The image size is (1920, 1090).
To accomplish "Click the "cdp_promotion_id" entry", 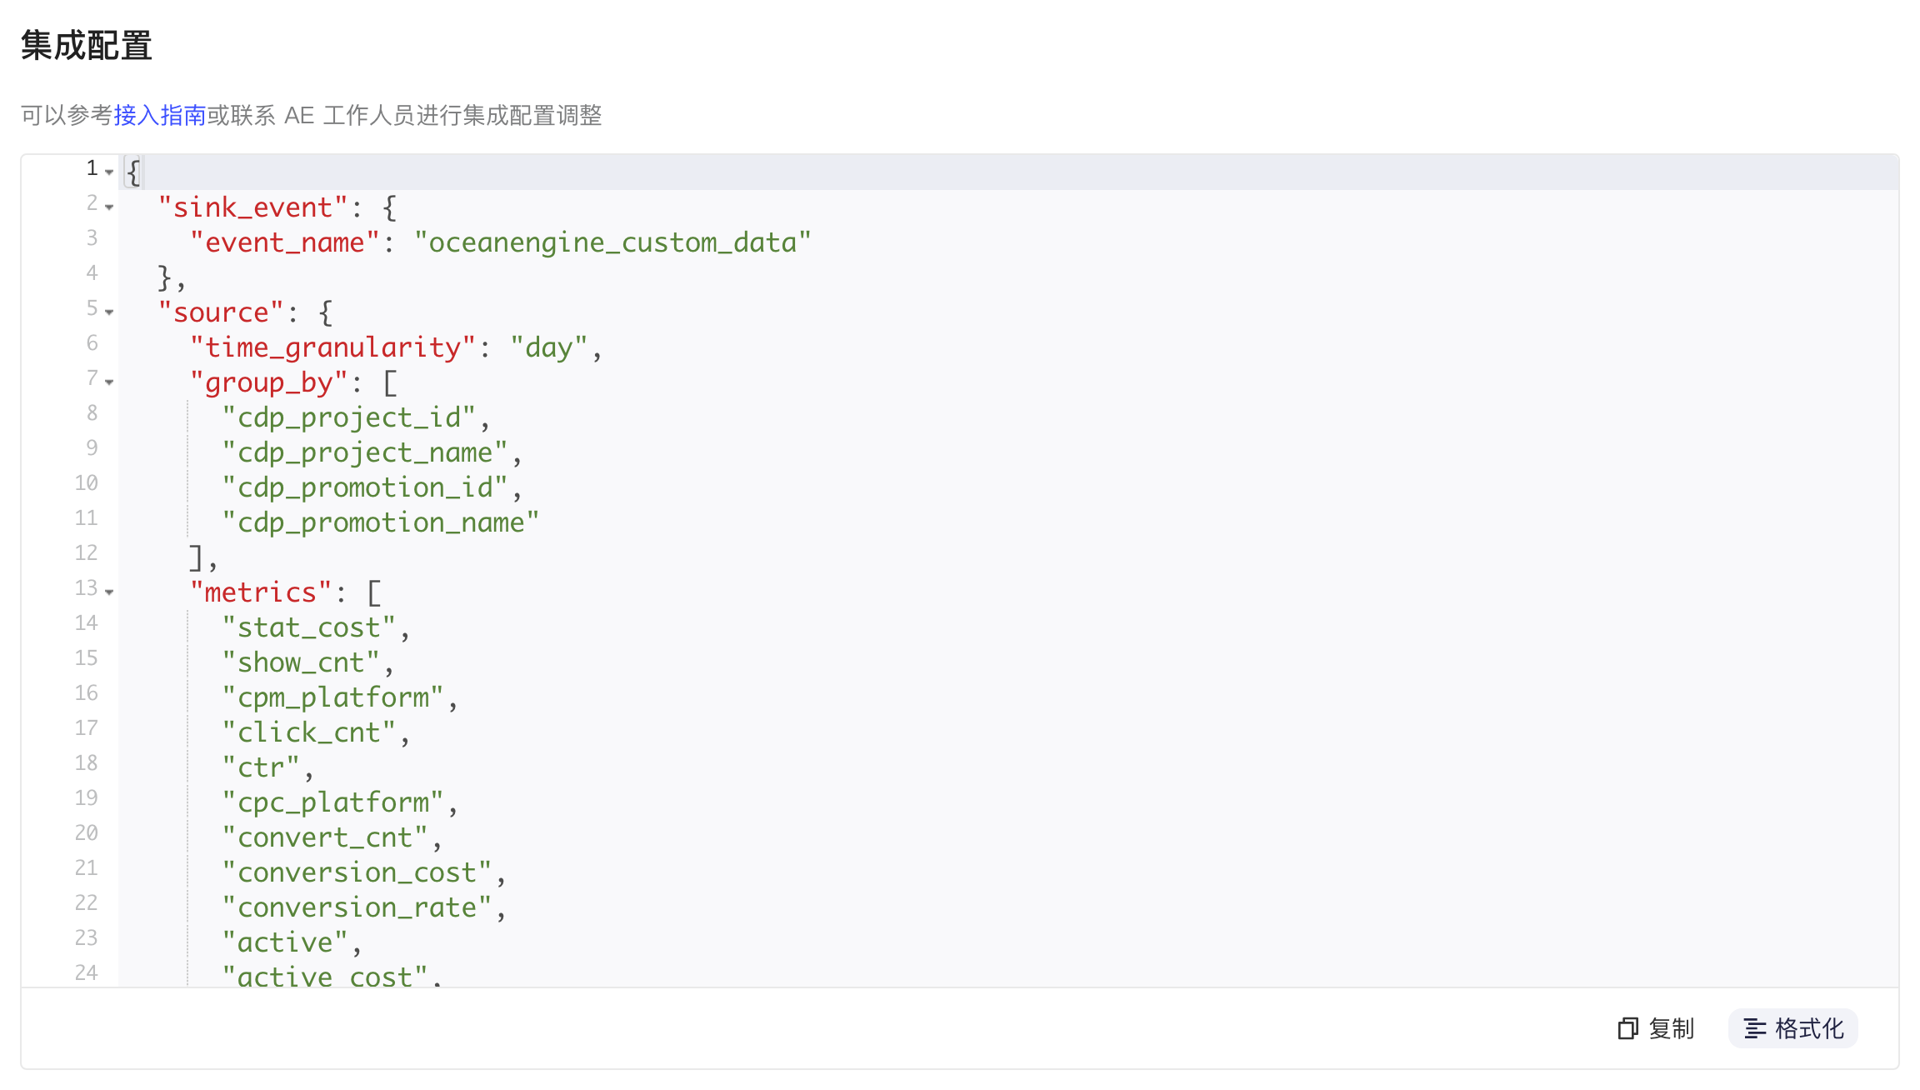I will coord(364,487).
